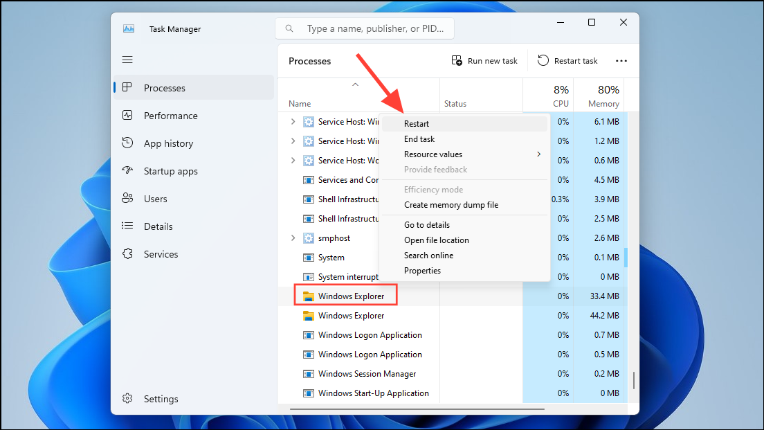Screen dimensions: 764x430
Task: Click the Settings gear icon
Action: coord(127,398)
